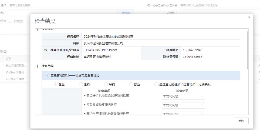
Task: Select 通过登记的住所(经营场所)无法联系 radio option
Action: pyautogui.click(x=156, y=84)
